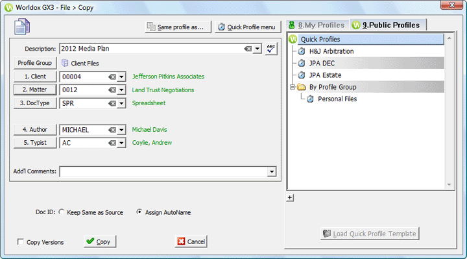The image size is (467, 259).
Task: Select the Quick Profiles root node
Action: 371,40
